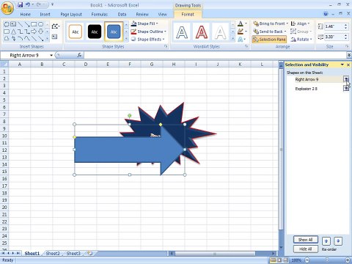Open the WordArt Styles dialog launcher

point(246,46)
